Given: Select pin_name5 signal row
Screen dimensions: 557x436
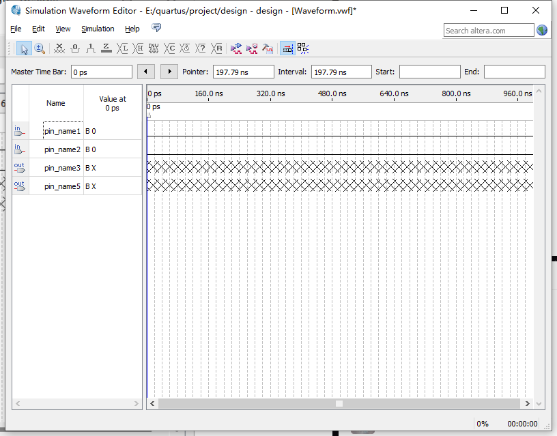Looking at the screenshot, I should point(77,186).
